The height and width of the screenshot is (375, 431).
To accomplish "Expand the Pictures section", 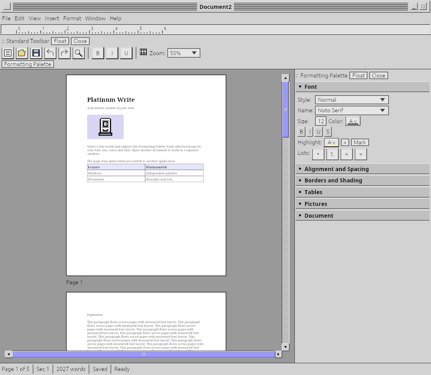I will (362, 204).
